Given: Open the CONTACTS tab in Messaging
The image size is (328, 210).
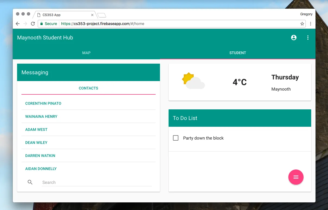Looking at the screenshot, I should click(89, 88).
